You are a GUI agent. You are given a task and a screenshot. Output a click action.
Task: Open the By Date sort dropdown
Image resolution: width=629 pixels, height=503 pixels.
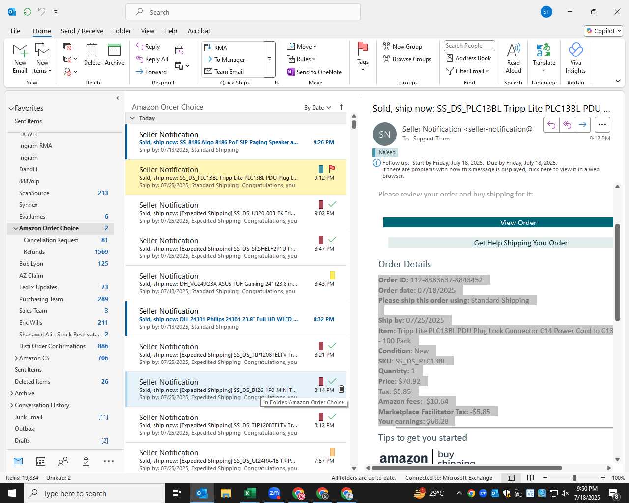point(317,108)
